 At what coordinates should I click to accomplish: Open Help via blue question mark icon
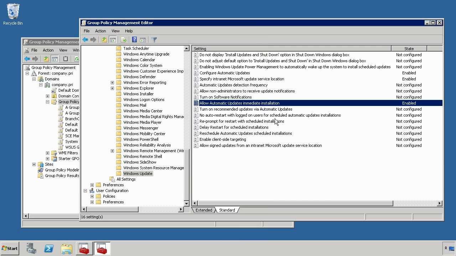pos(134,40)
